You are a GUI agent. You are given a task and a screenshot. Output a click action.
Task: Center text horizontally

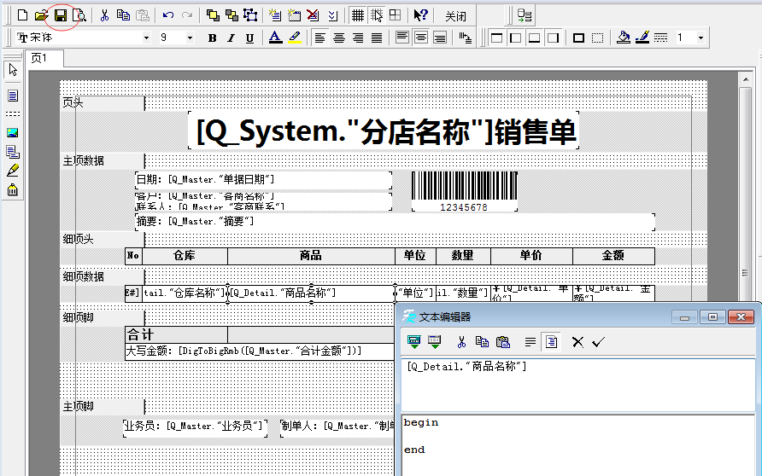click(339, 38)
